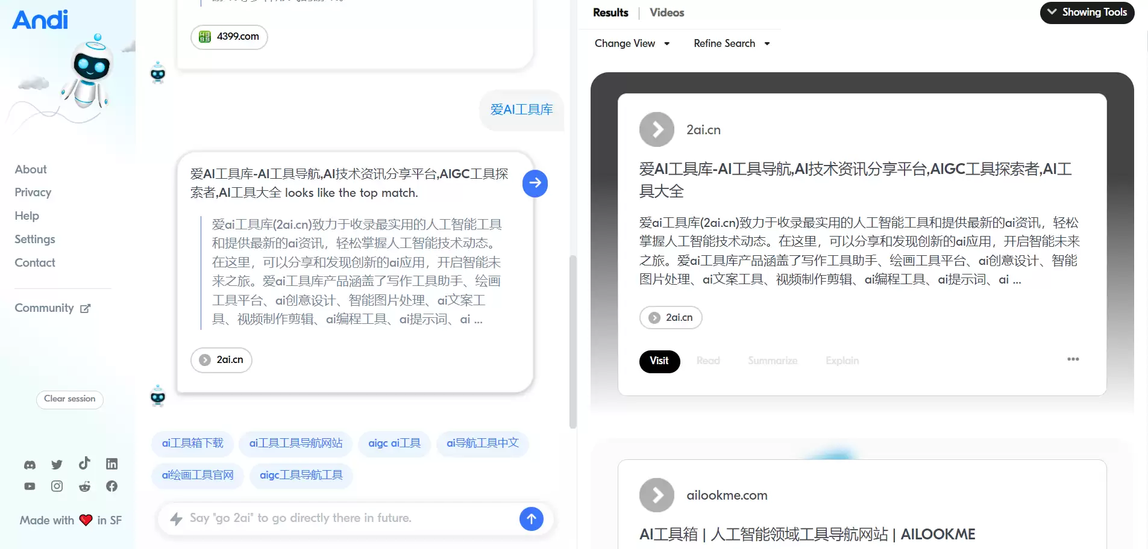The height and width of the screenshot is (549, 1148).
Task: Open the Instagram social icon
Action: [x=57, y=486]
